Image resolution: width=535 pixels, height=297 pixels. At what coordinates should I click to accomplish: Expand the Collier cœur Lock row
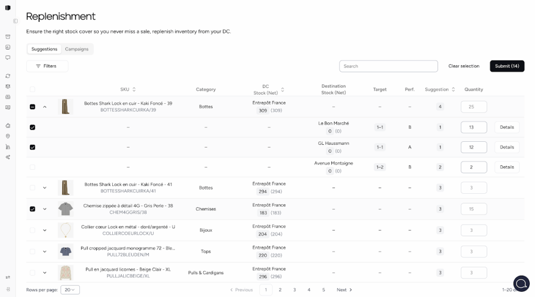tap(44, 230)
